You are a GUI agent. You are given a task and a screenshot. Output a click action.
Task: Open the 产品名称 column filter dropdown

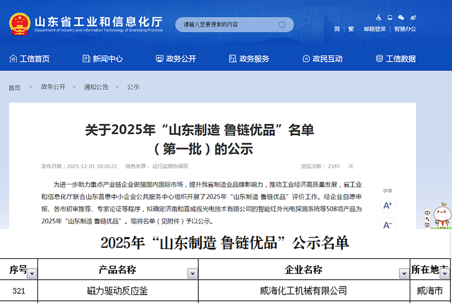[x=192, y=274]
